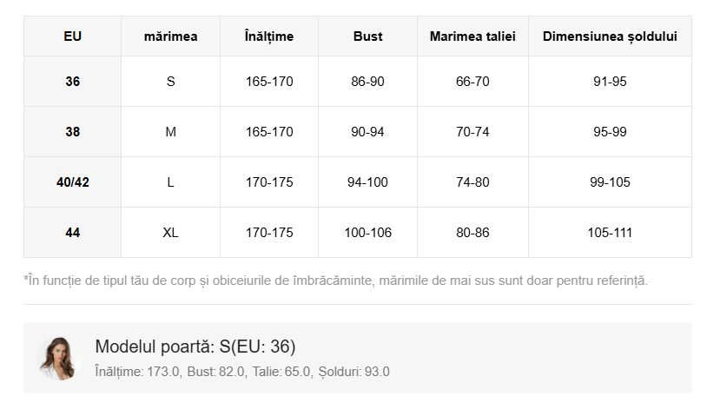Select the EU 36 row label

pos(72,82)
